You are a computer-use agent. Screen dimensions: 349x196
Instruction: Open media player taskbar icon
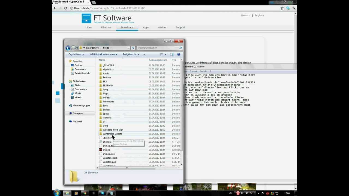coord(76,193)
